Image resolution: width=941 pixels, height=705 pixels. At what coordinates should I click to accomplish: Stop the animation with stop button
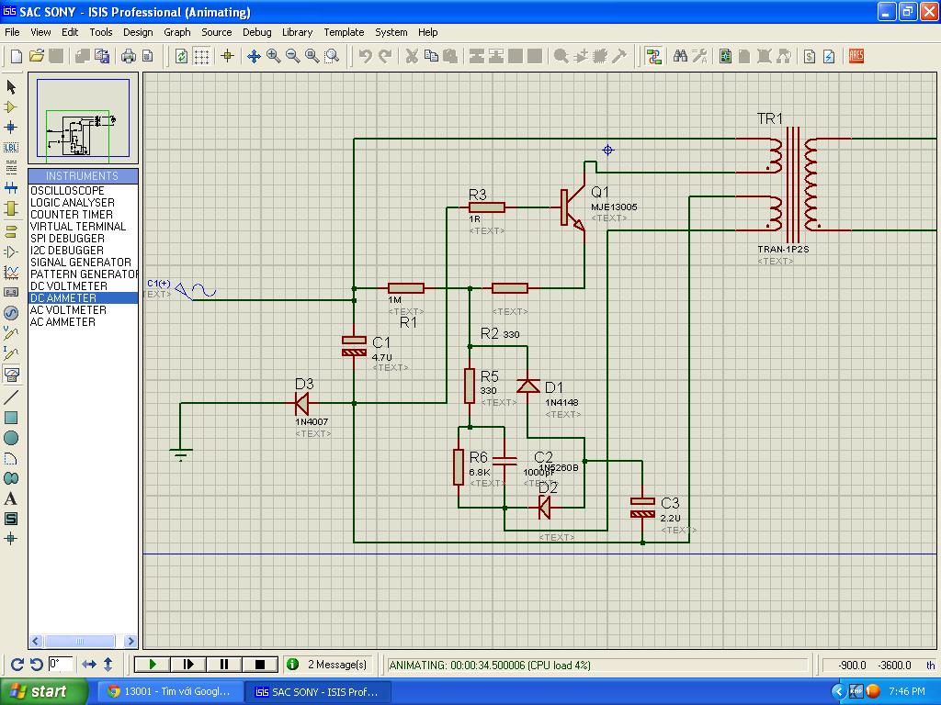pyautogui.click(x=259, y=664)
